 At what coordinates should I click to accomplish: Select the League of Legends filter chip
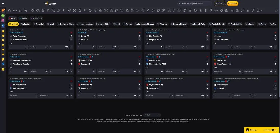pyautogui.click(x=179, y=24)
